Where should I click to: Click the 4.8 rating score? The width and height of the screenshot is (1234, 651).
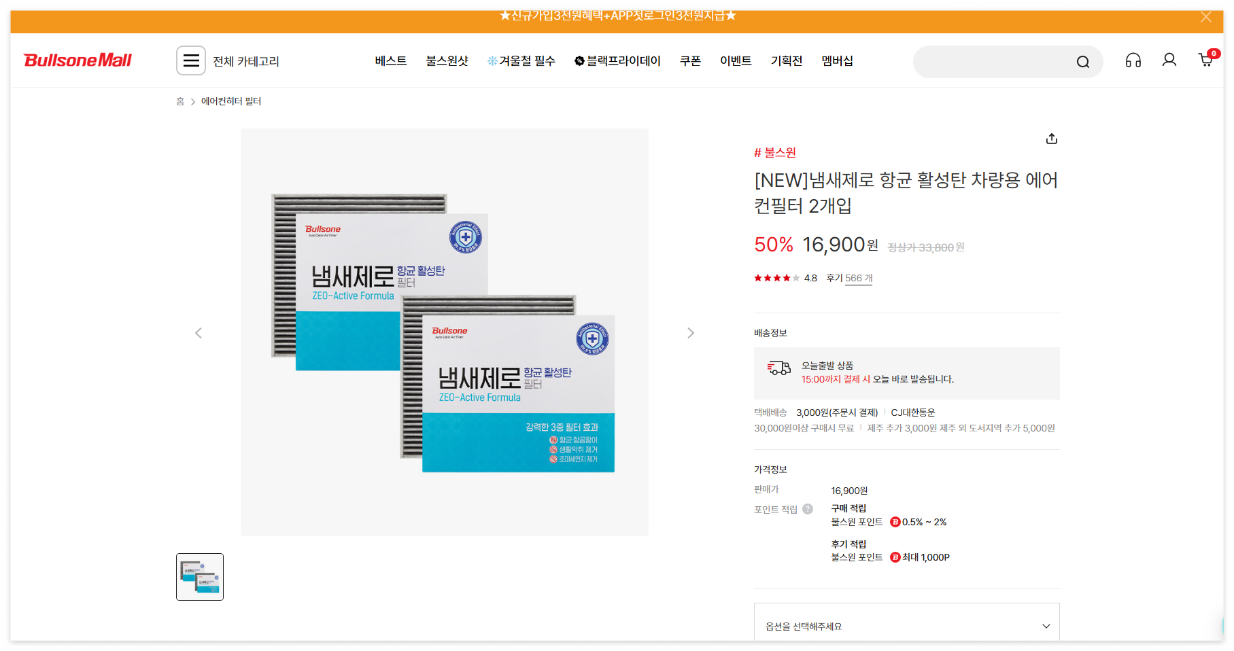pos(810,278)
